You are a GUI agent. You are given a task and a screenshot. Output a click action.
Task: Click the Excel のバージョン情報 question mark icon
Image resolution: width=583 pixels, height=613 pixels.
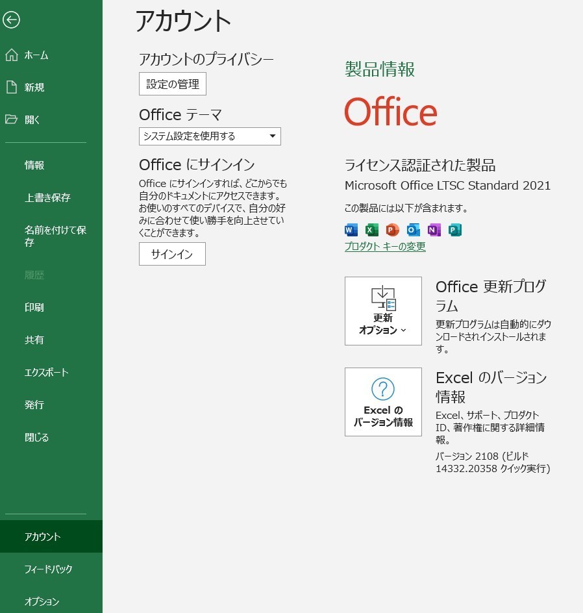[383, 390]
